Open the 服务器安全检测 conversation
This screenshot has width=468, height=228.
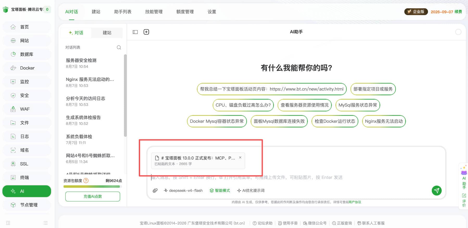[91, 63]
